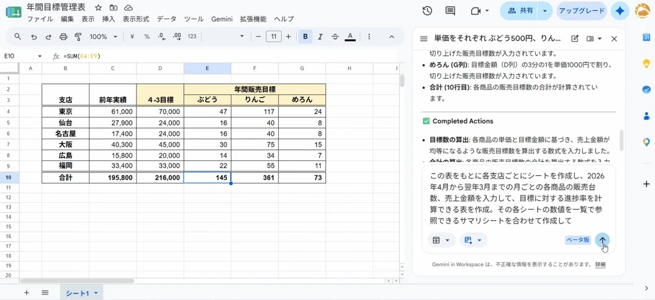The image size is (655, 300).
Task: Open the zoom level 100% dropdown
Action: pos(104,37)
